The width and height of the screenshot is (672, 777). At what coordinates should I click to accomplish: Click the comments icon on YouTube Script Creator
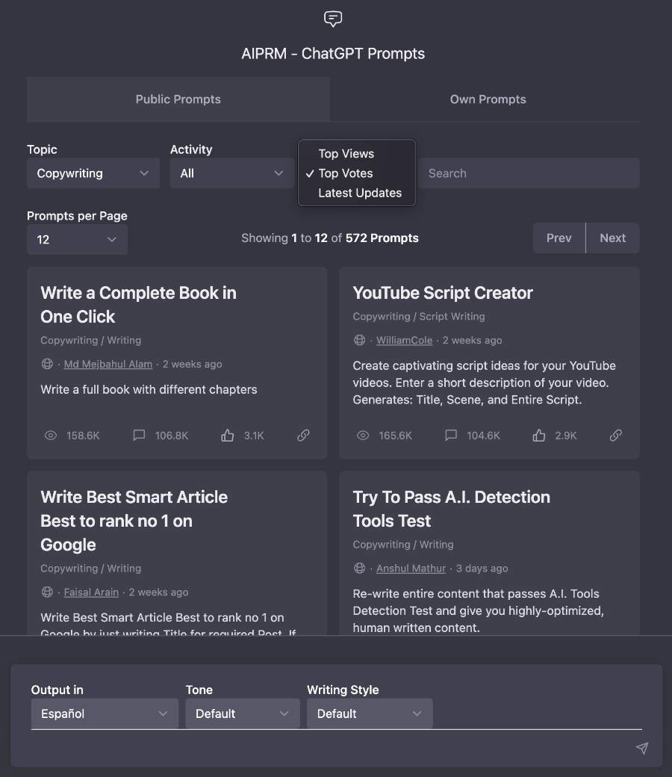(x=450, y=435)
